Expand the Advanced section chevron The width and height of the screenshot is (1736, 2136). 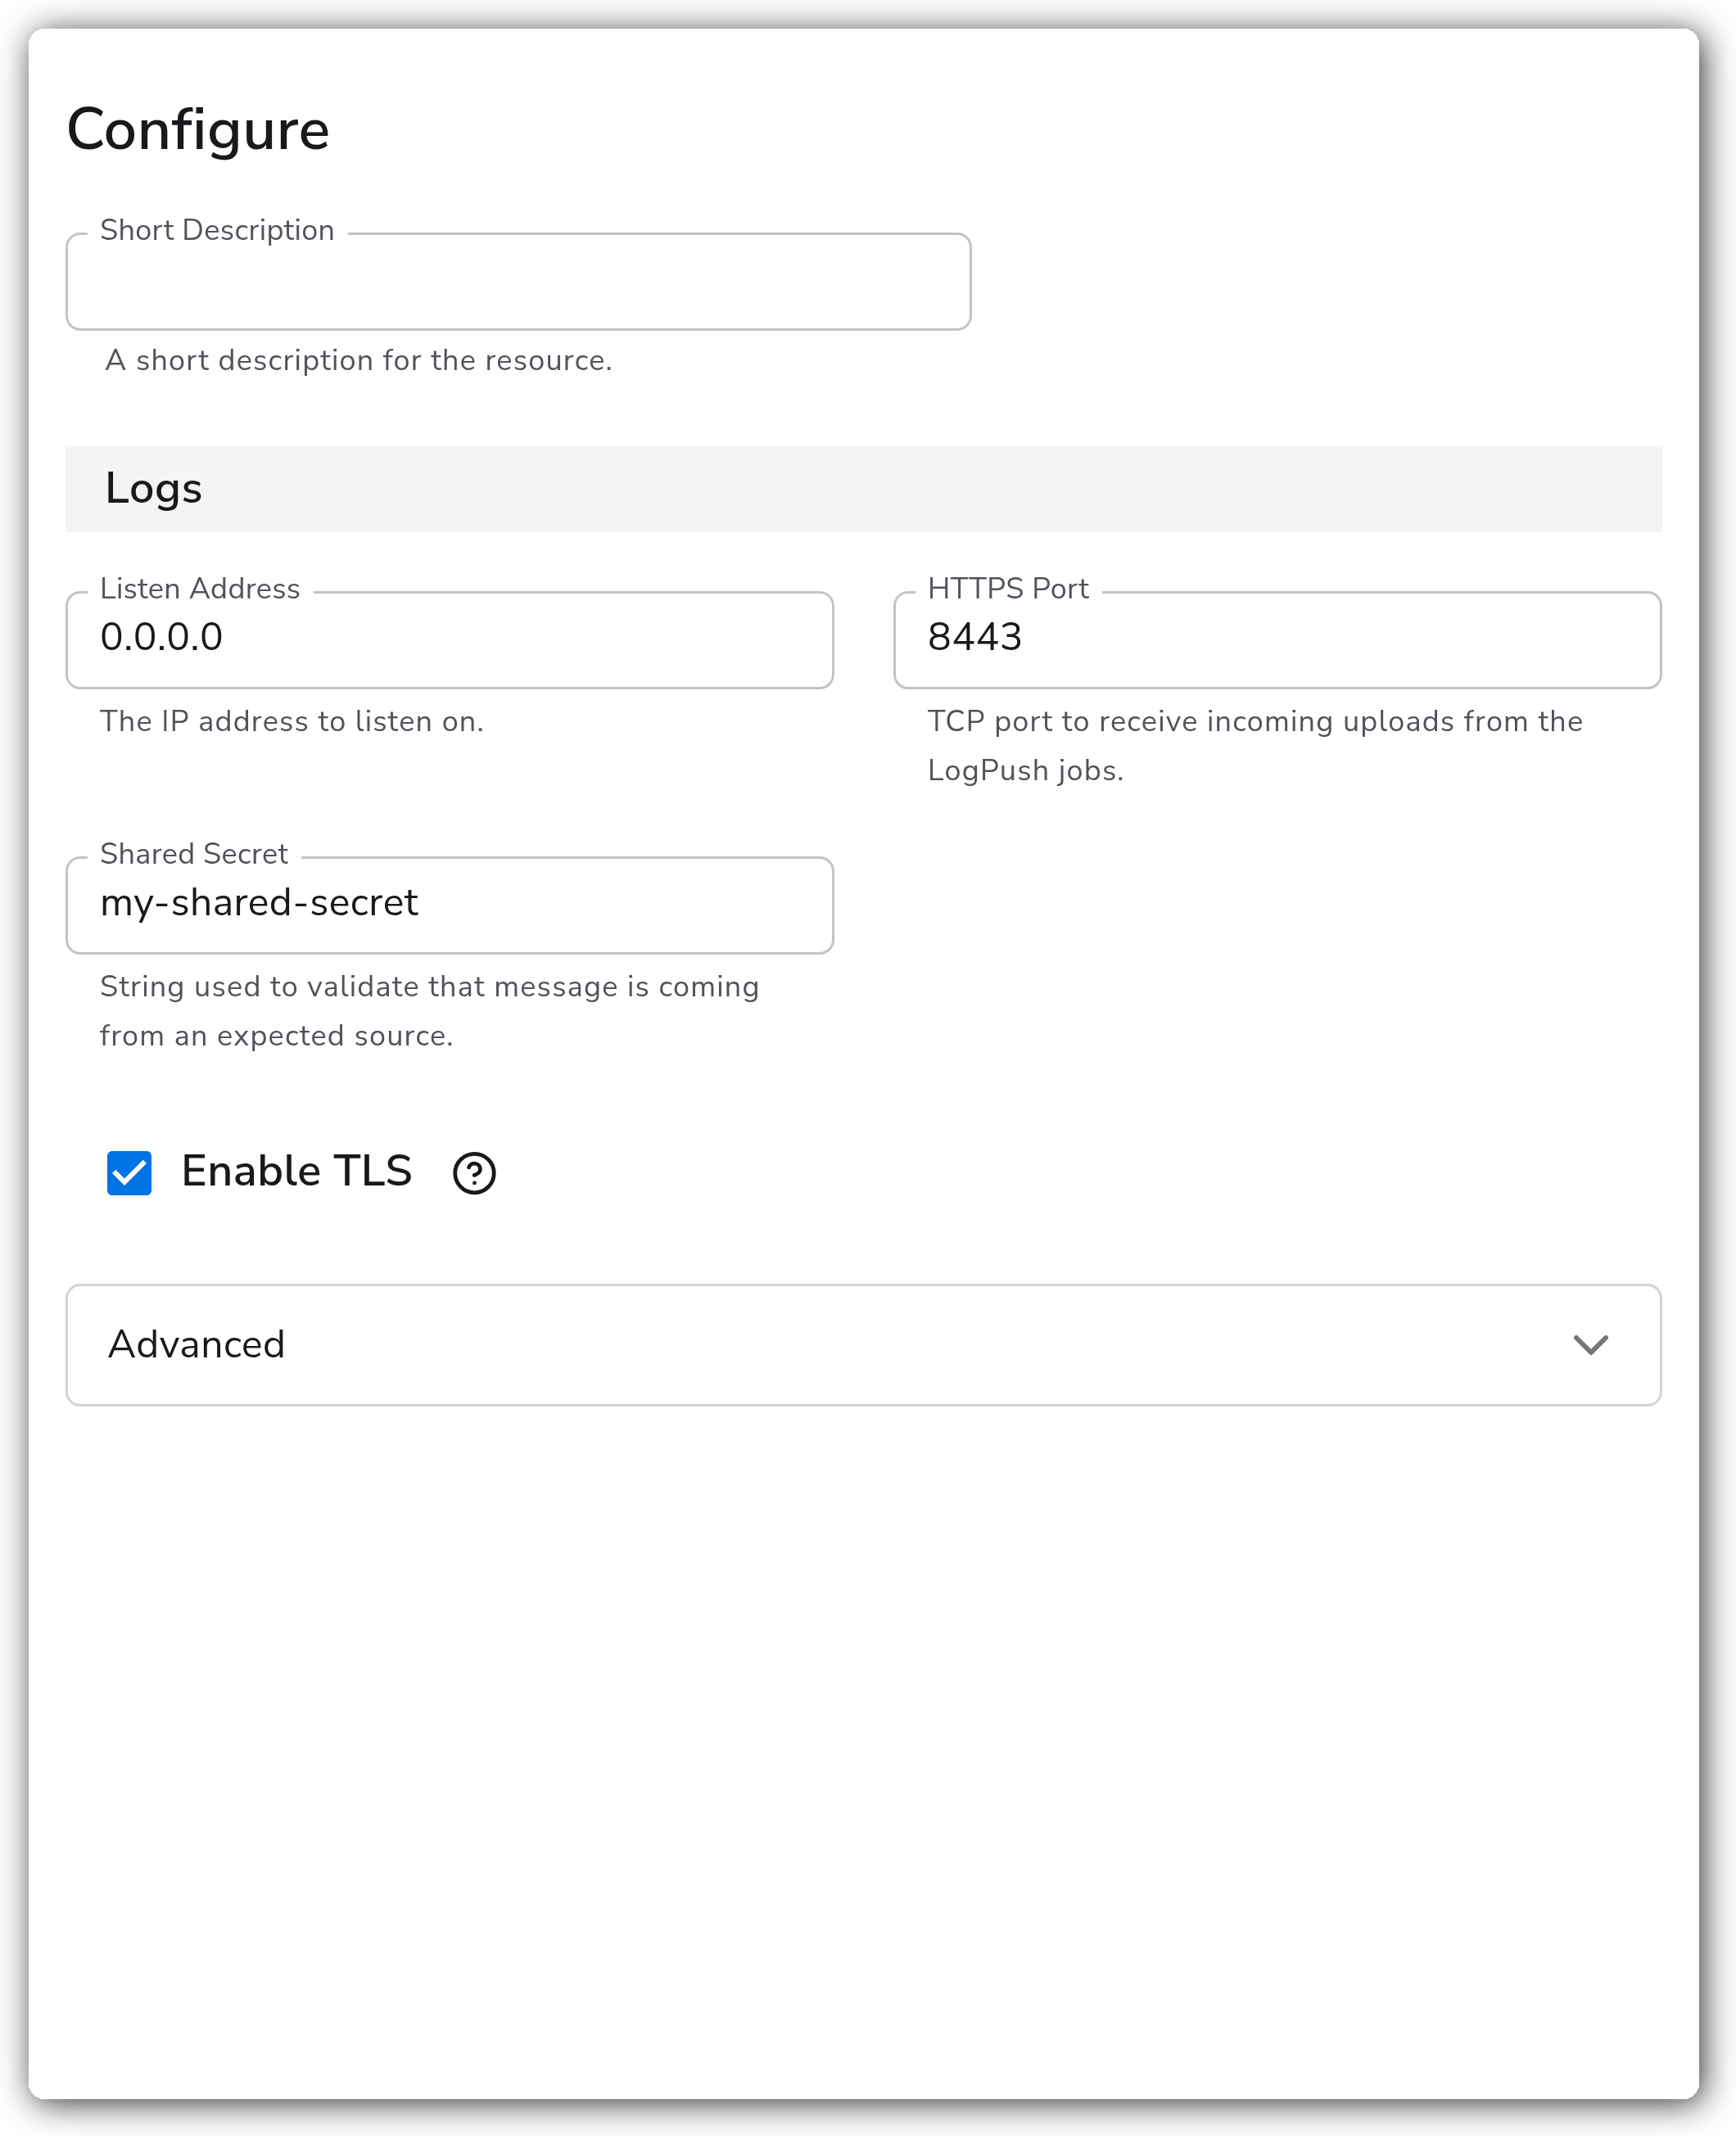tap(1590, 1344)
